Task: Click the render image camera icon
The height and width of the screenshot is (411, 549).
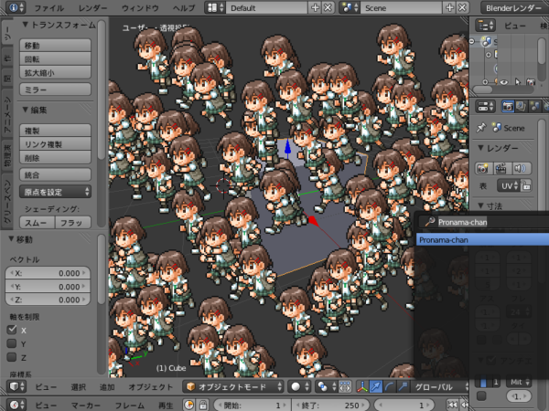Action: 482,168
